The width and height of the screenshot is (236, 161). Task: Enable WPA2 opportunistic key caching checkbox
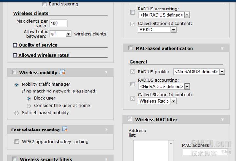17,142
